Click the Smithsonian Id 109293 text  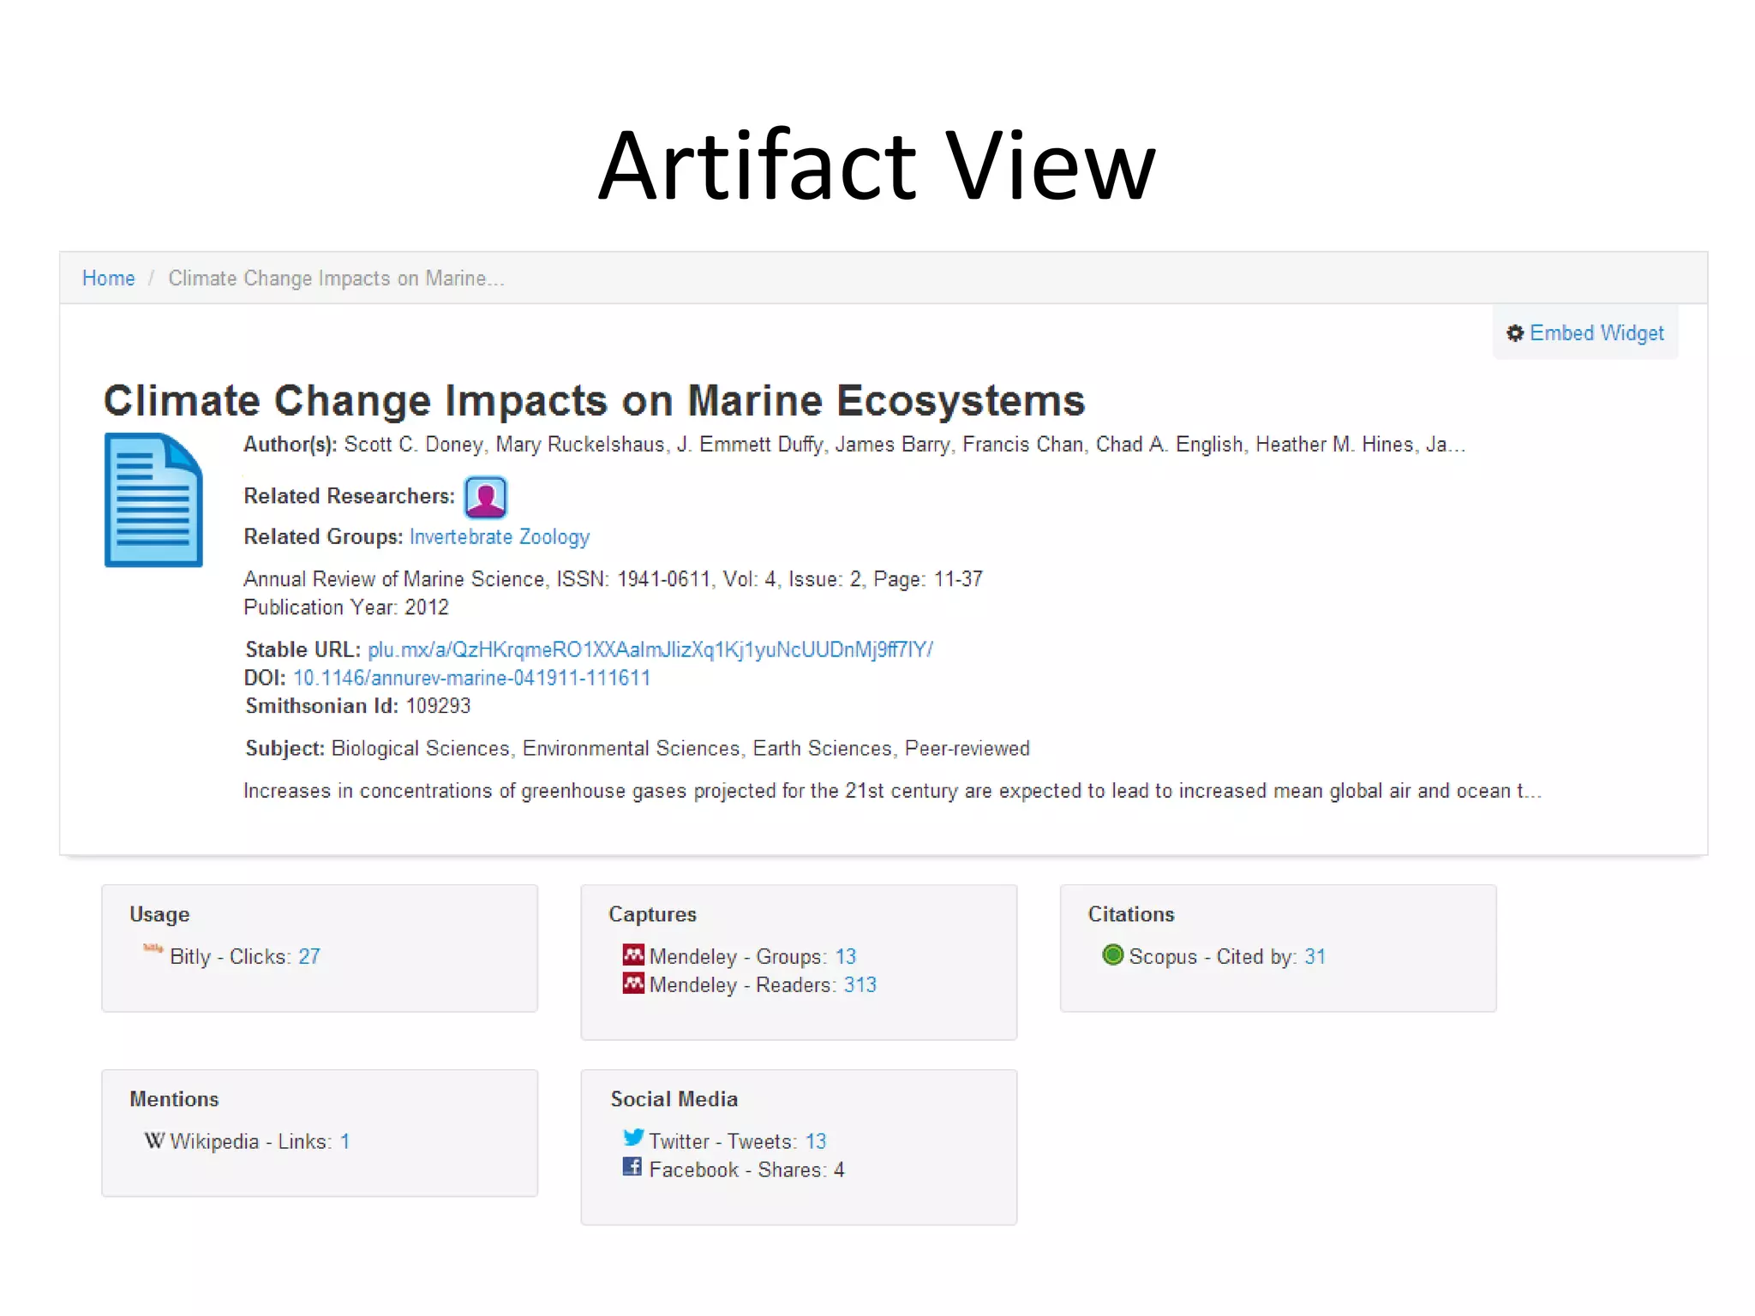[x=358, y=706]
